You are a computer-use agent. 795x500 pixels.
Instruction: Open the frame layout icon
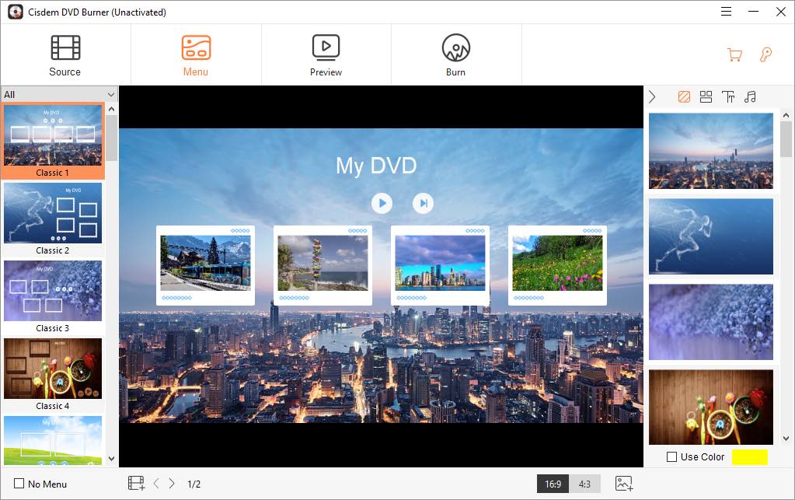click(706, 96)
